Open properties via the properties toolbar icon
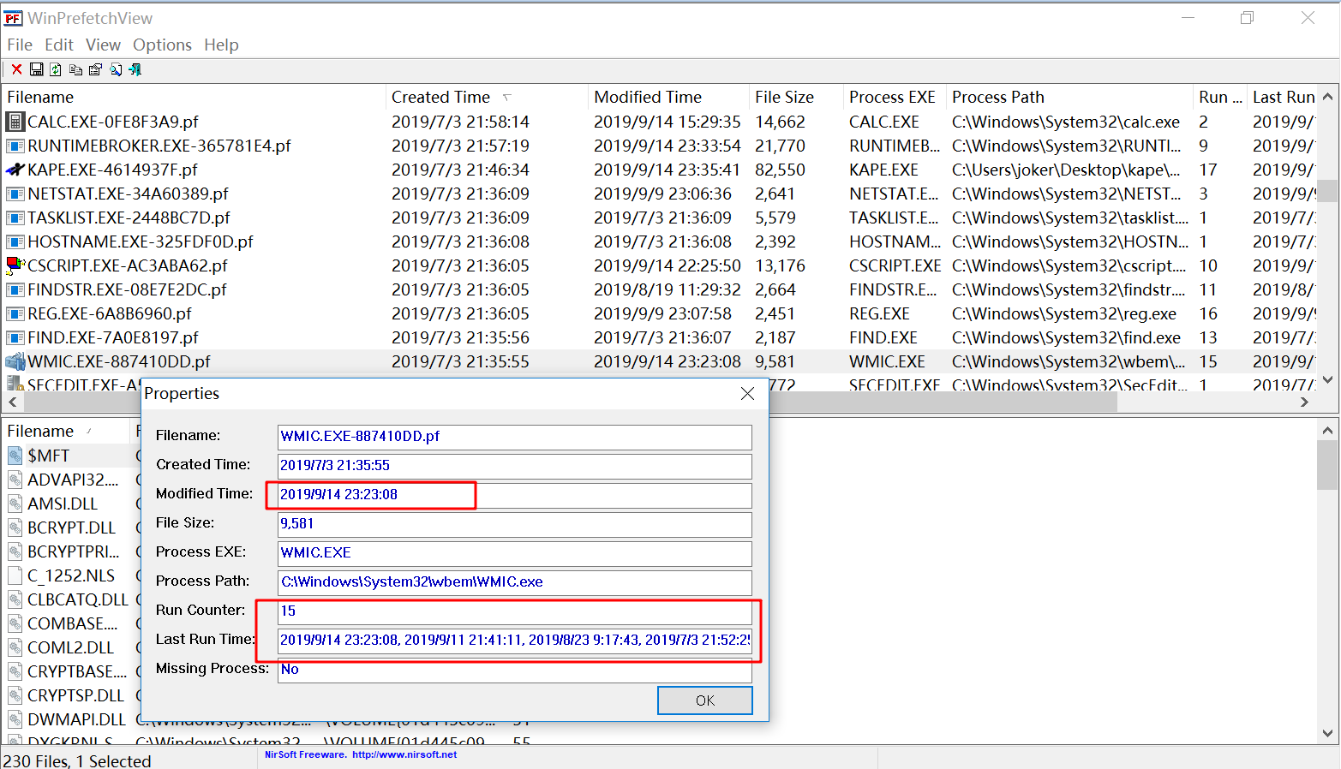 (x=95, y=69)
